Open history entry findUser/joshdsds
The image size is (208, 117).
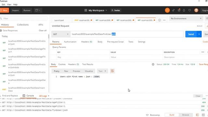(x=24, y=66)
